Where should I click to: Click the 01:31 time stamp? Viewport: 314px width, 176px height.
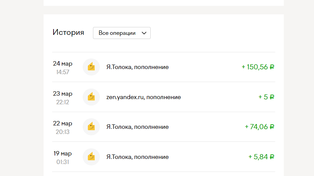pyautogui.click(x=63, y=162)
